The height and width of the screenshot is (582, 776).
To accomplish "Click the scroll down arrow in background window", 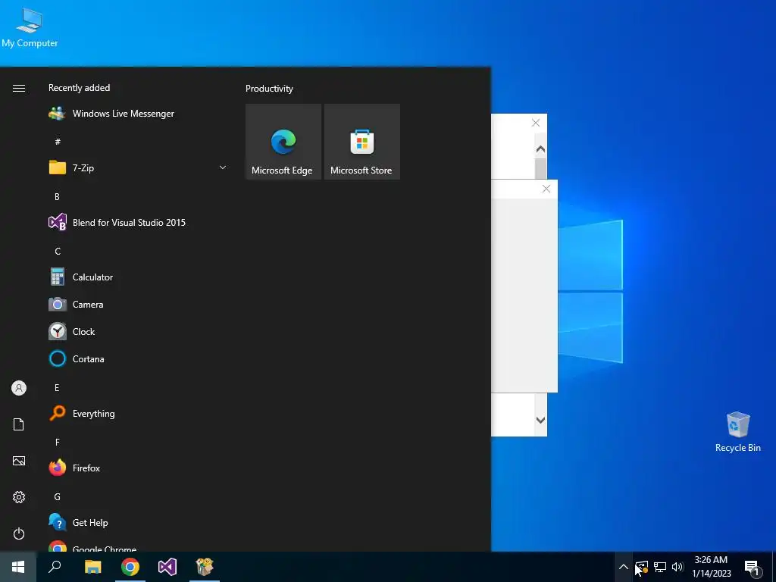I will [x=540, y=420].
